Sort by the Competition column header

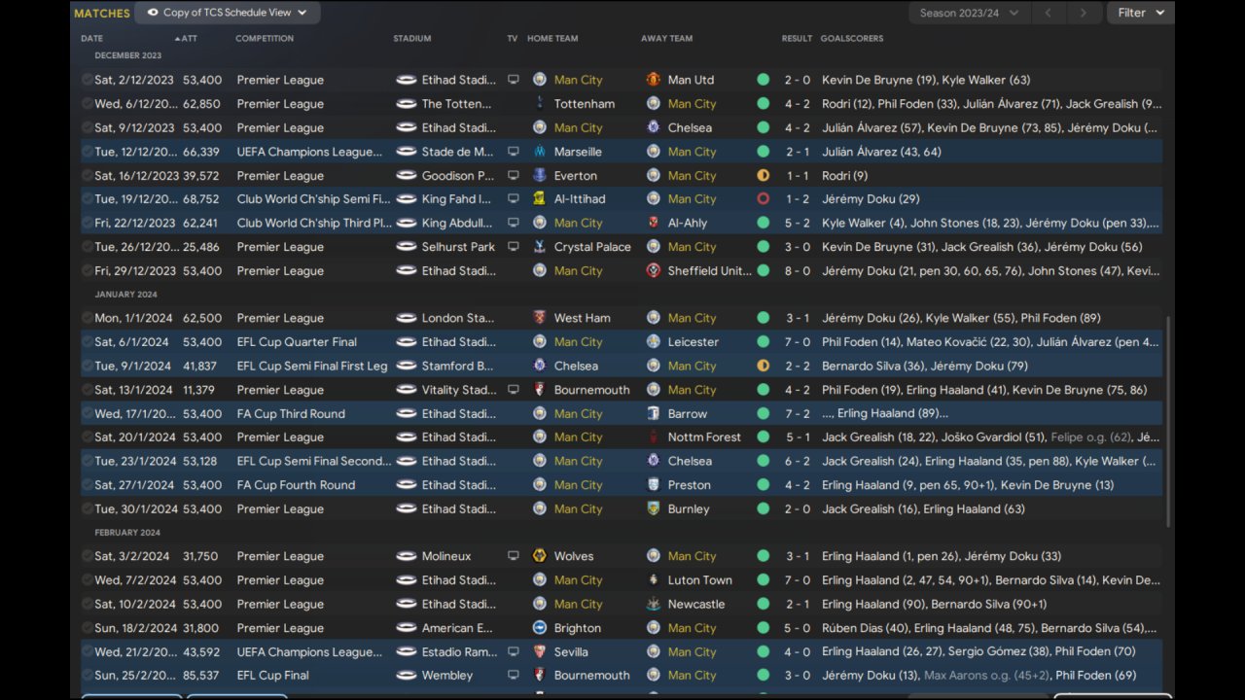[265, 39]
